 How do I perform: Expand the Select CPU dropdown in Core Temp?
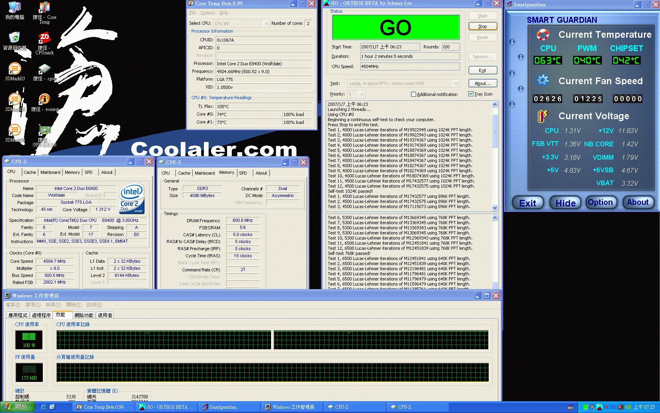point(266,24)
